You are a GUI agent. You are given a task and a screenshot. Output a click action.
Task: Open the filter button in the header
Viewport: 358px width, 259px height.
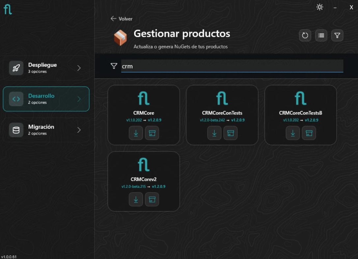click(x=337, y=35)
